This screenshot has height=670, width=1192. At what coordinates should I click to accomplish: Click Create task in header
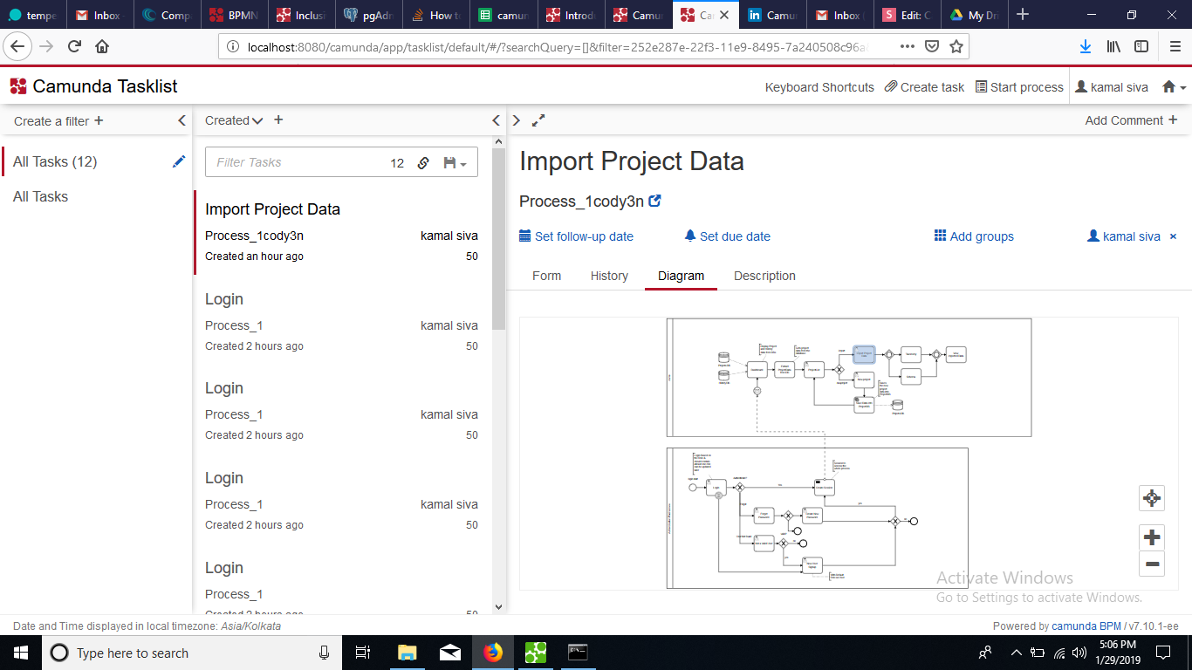point(924,87)
